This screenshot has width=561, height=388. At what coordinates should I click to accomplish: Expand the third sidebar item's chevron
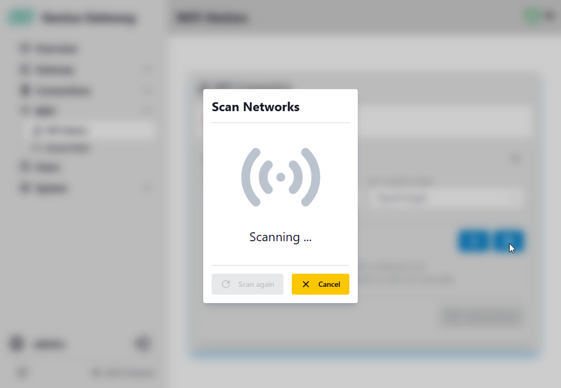[x=147, y=90]
